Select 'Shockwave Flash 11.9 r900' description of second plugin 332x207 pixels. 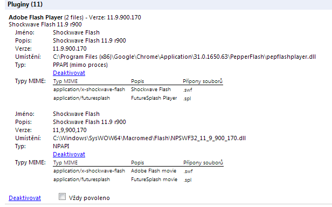[89, 122]
